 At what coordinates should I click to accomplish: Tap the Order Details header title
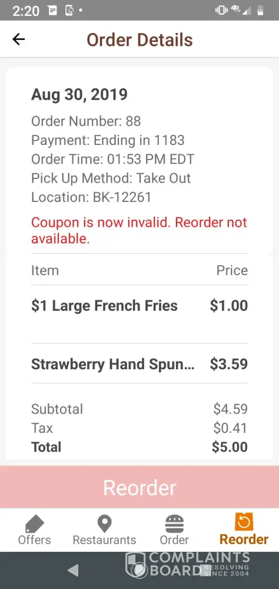tap(139, 40)
